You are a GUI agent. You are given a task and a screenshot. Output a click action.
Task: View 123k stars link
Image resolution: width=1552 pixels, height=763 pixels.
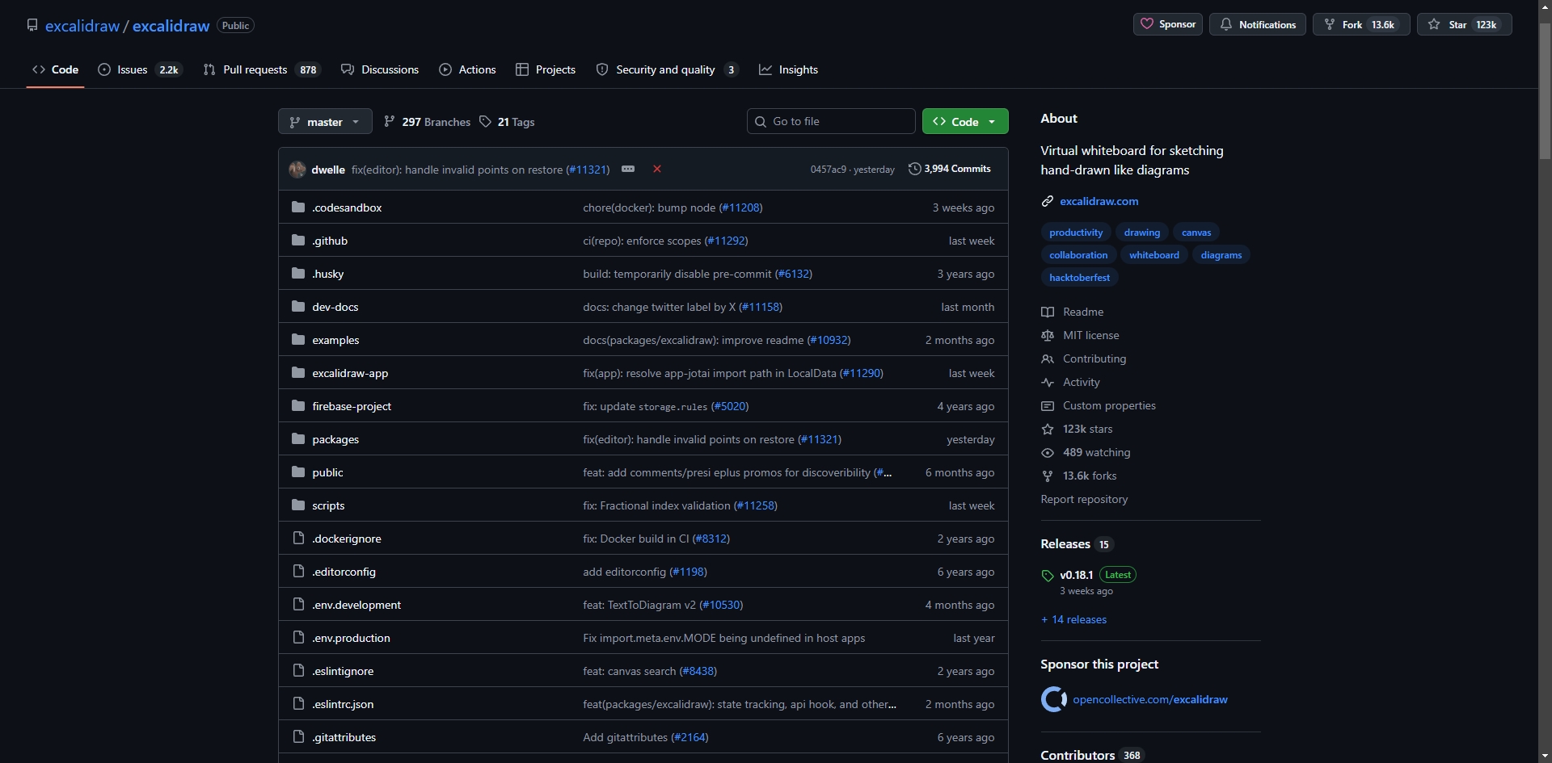(x=1077, y=429)
